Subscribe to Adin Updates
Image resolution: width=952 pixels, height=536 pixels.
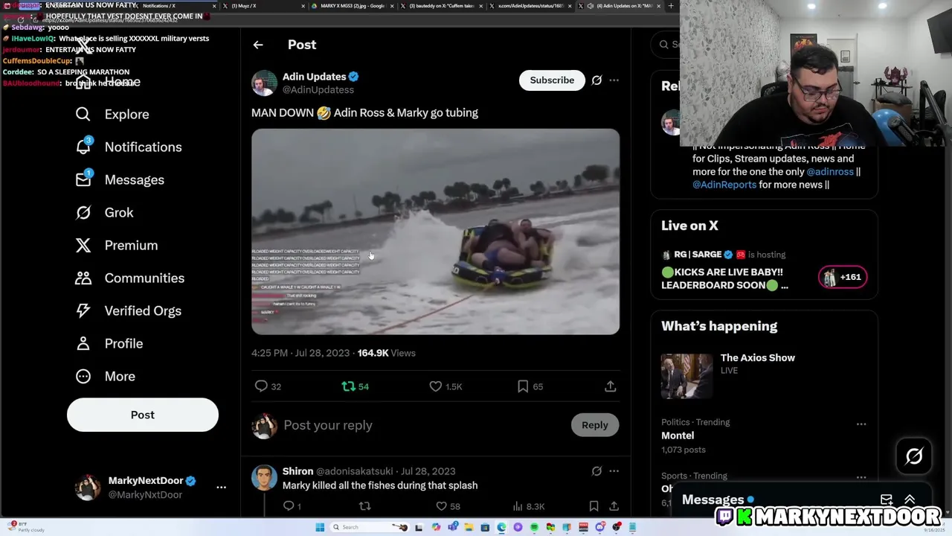552,80
